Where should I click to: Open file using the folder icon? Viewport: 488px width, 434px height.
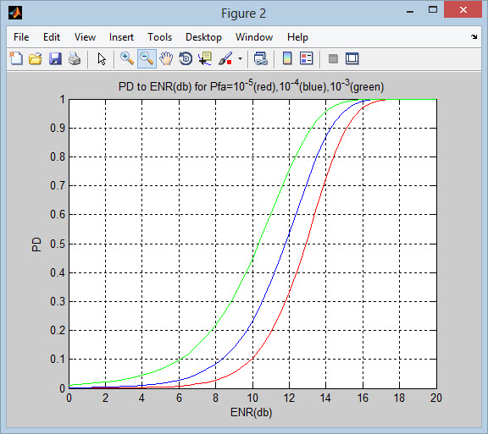(36, 58)
